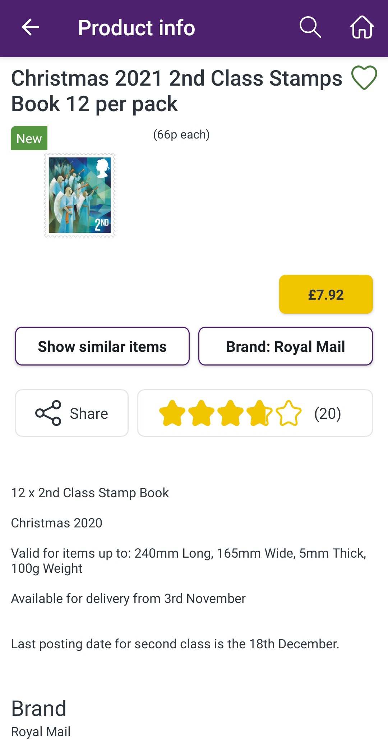
Task: Open search with the magnifier icon
Action: click(310, 27)
